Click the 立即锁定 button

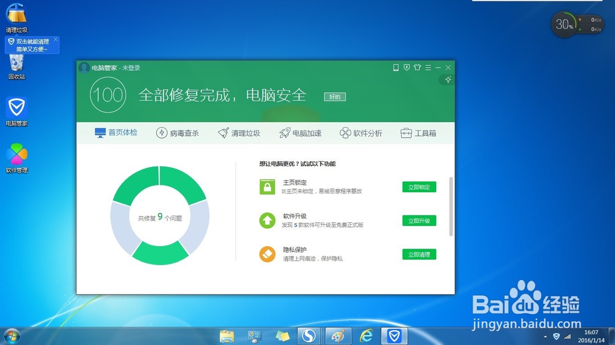pyautogui.click(x=419, y=187)
